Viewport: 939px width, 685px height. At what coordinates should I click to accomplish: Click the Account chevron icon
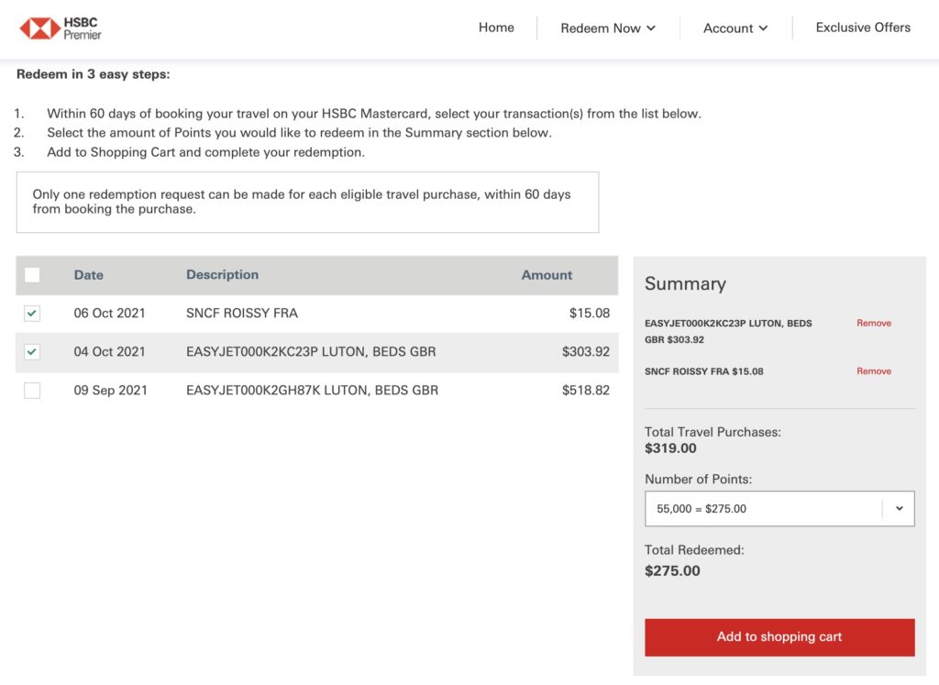(762, 28)
